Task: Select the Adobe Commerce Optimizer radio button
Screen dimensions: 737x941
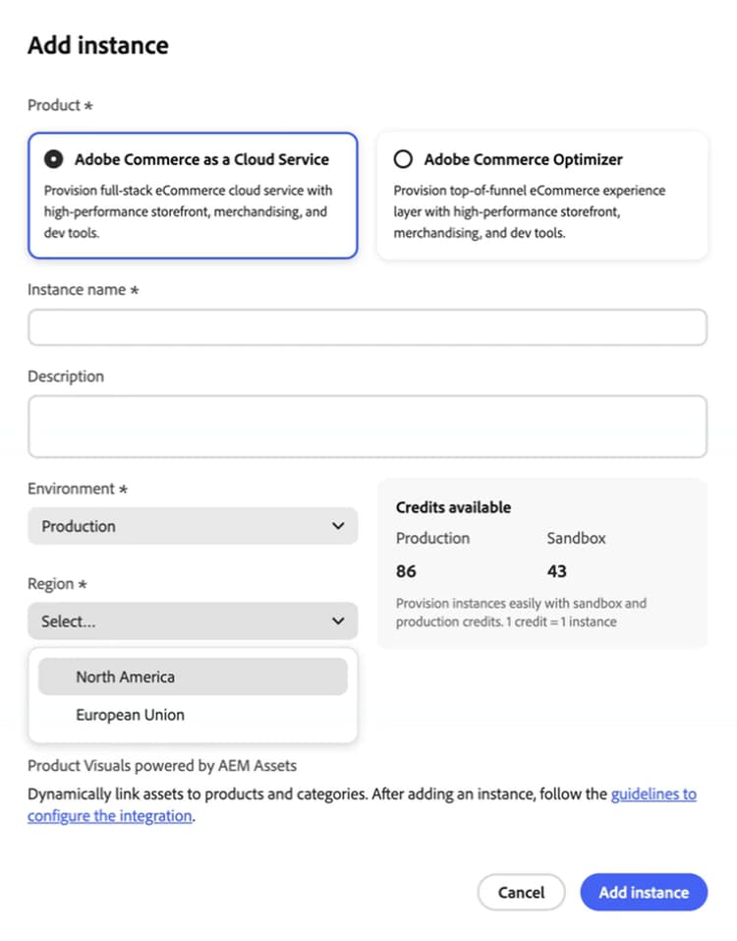Action: (x=404, y=158)
